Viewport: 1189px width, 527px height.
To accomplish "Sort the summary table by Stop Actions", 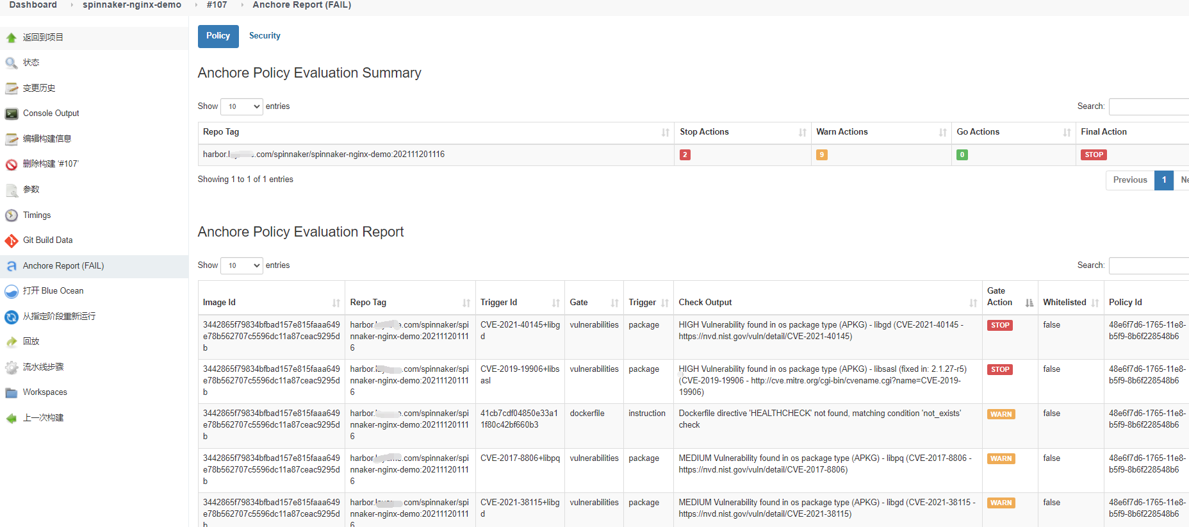I will point(742,132).
